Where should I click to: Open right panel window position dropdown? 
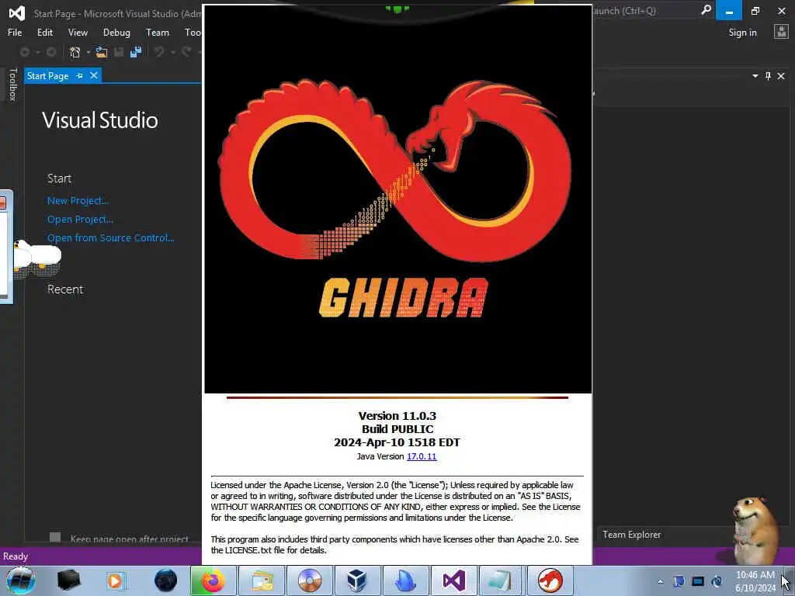coord(755,76)
